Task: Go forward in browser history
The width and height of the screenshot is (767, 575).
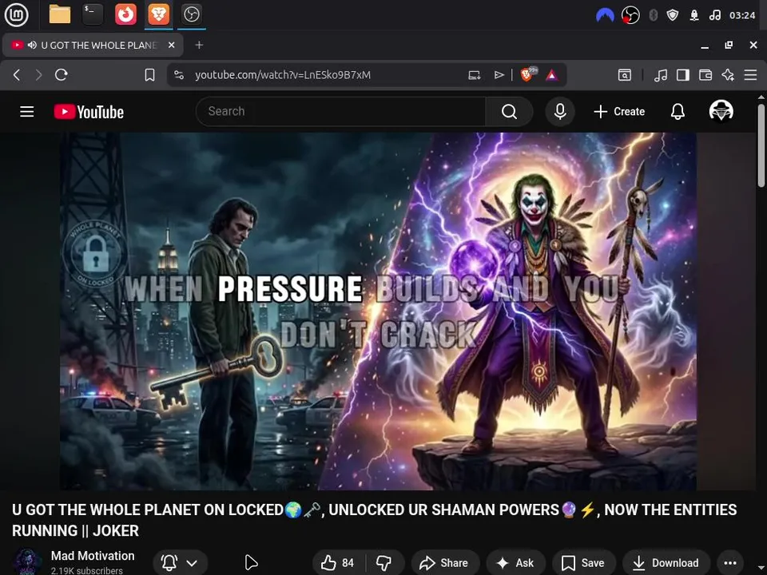Action: click(x=38, y=75)
